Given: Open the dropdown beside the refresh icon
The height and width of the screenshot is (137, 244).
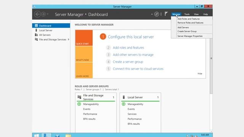Looking at the screenshot, I should tap(152, 14).
